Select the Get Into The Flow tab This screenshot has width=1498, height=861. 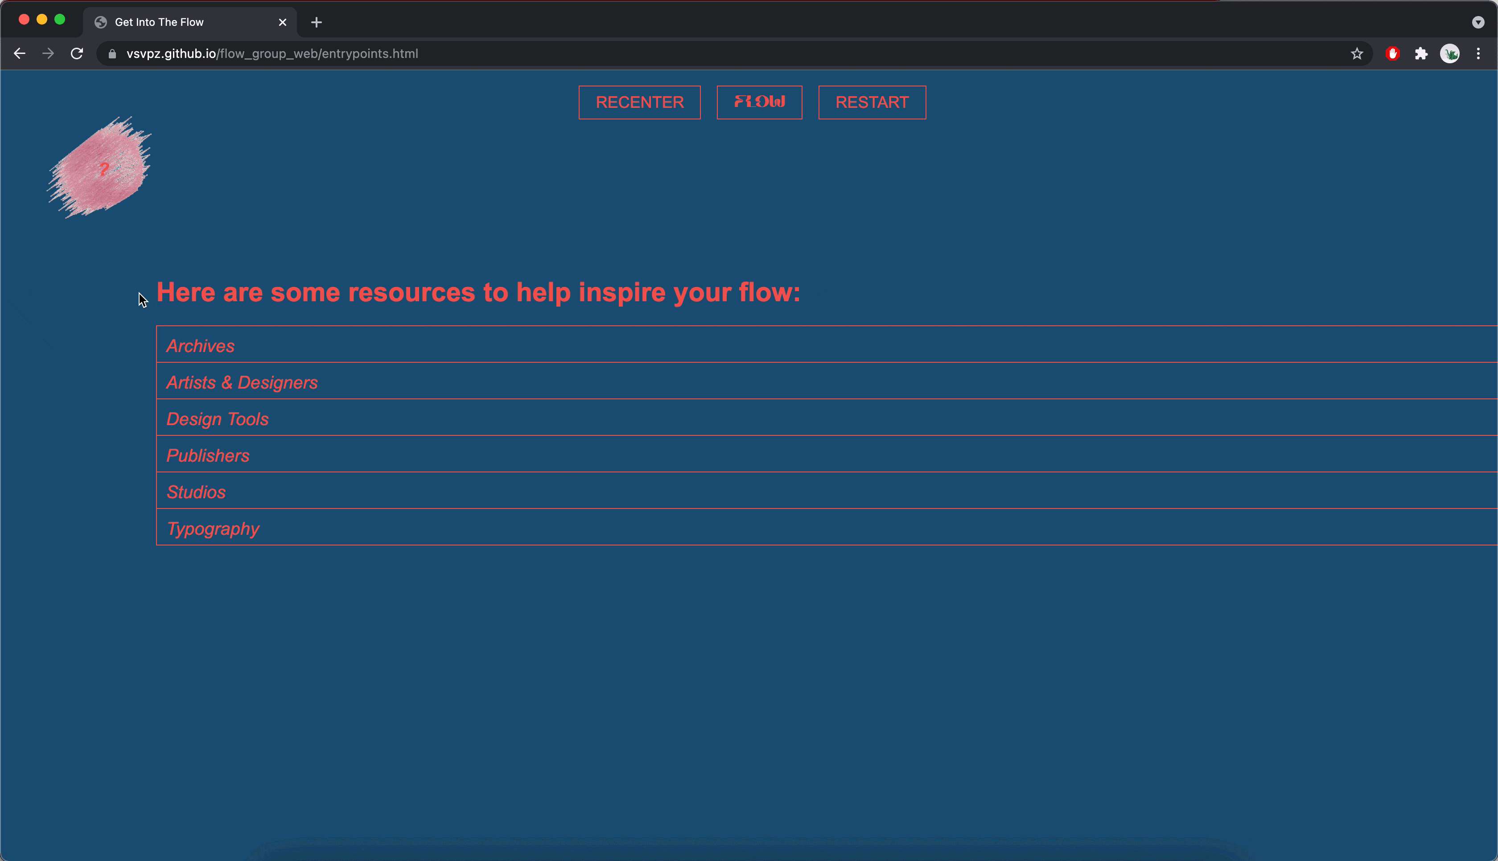click(189, 22)
